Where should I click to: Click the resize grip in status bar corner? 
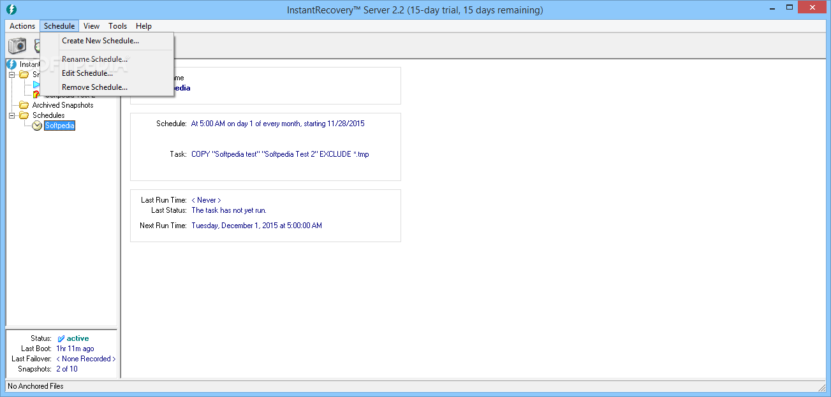(821, 387)
